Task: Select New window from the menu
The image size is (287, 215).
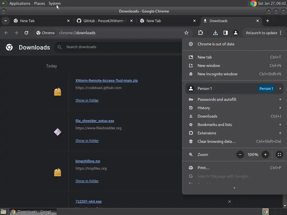Action: pyautogui.click(x=234, y=66)
